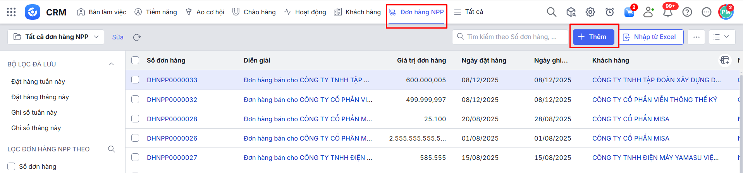Open customer CÔNG TY TNHH TẬP ĐOÀN XÂY DỰNG

click(657, 80)
